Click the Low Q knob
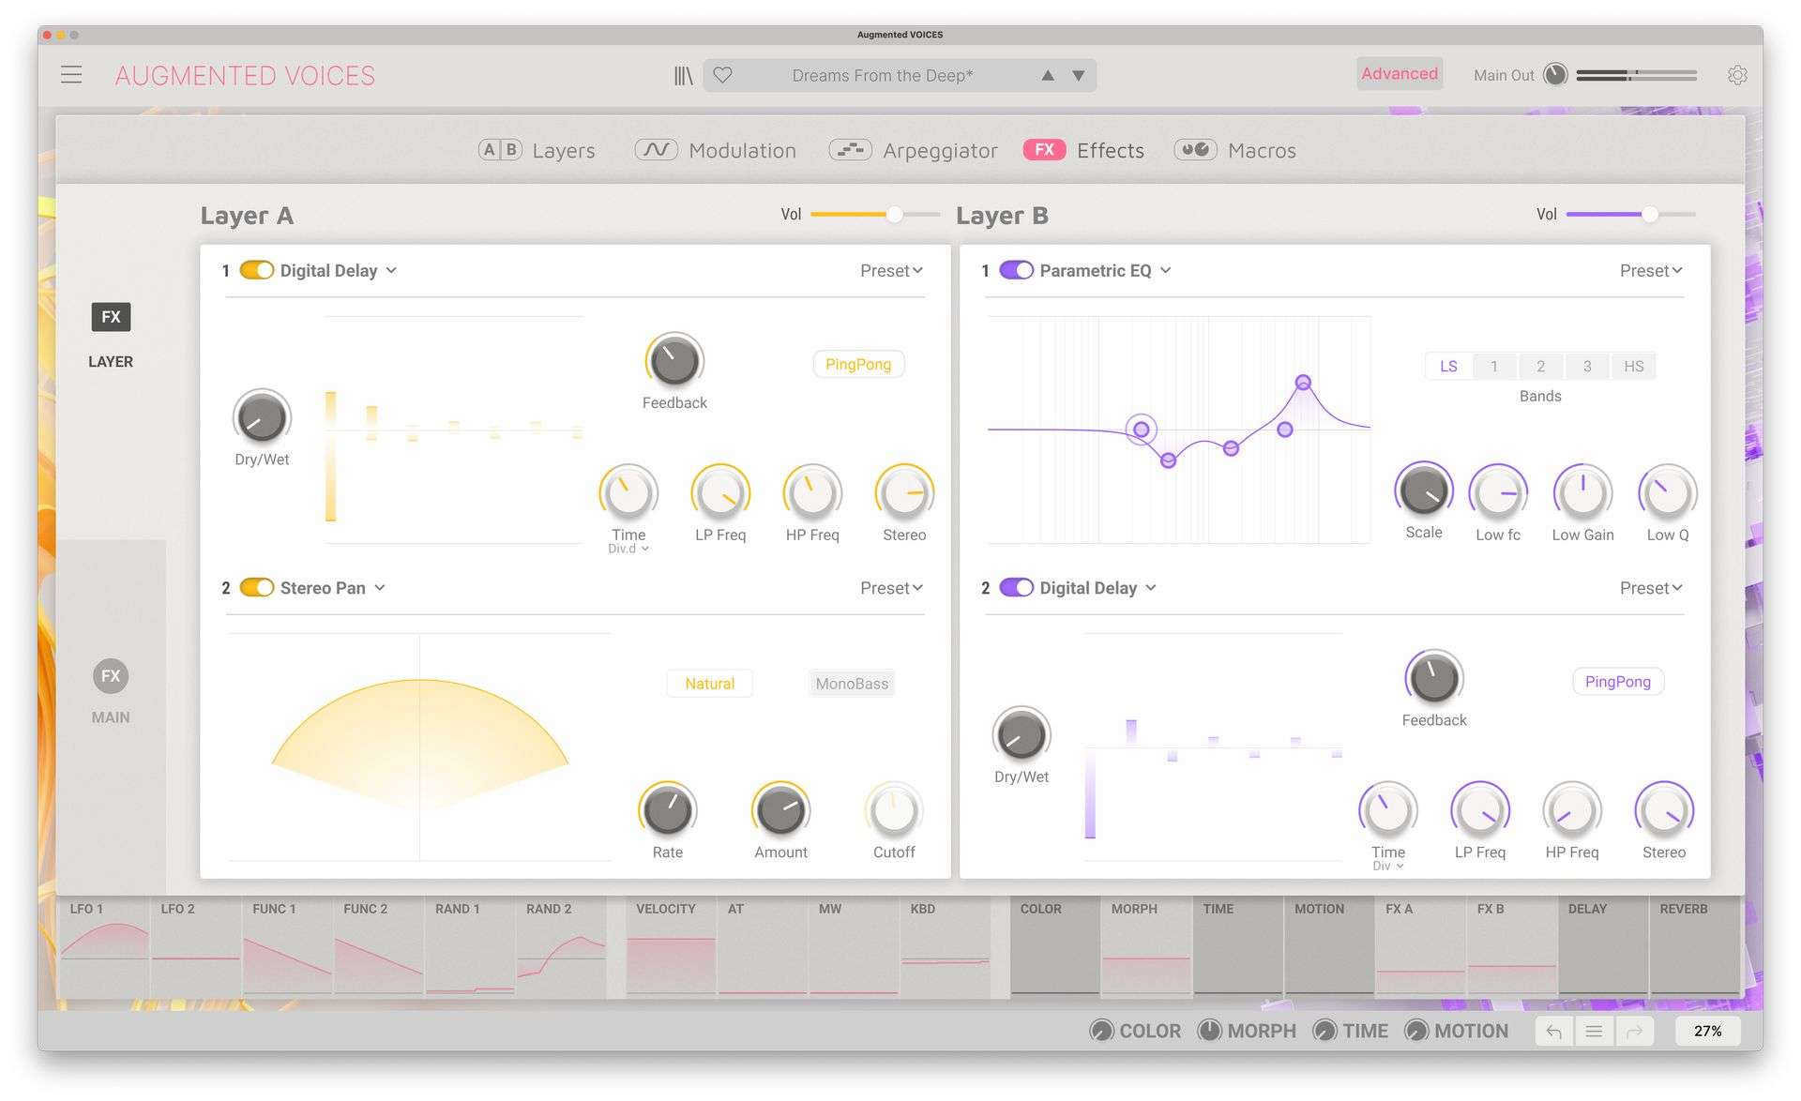Viewport: 1801px width, 1101px height. [x=1668, y=492]
